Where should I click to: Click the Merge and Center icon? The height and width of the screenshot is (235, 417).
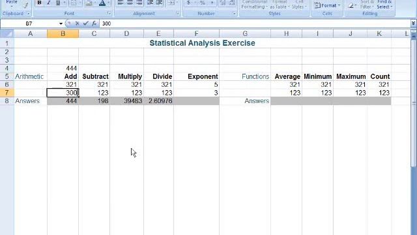coord(171,3)
